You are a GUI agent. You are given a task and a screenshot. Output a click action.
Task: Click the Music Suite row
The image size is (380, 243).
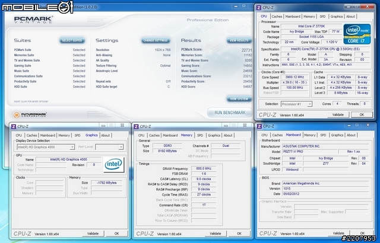point(50,71)
